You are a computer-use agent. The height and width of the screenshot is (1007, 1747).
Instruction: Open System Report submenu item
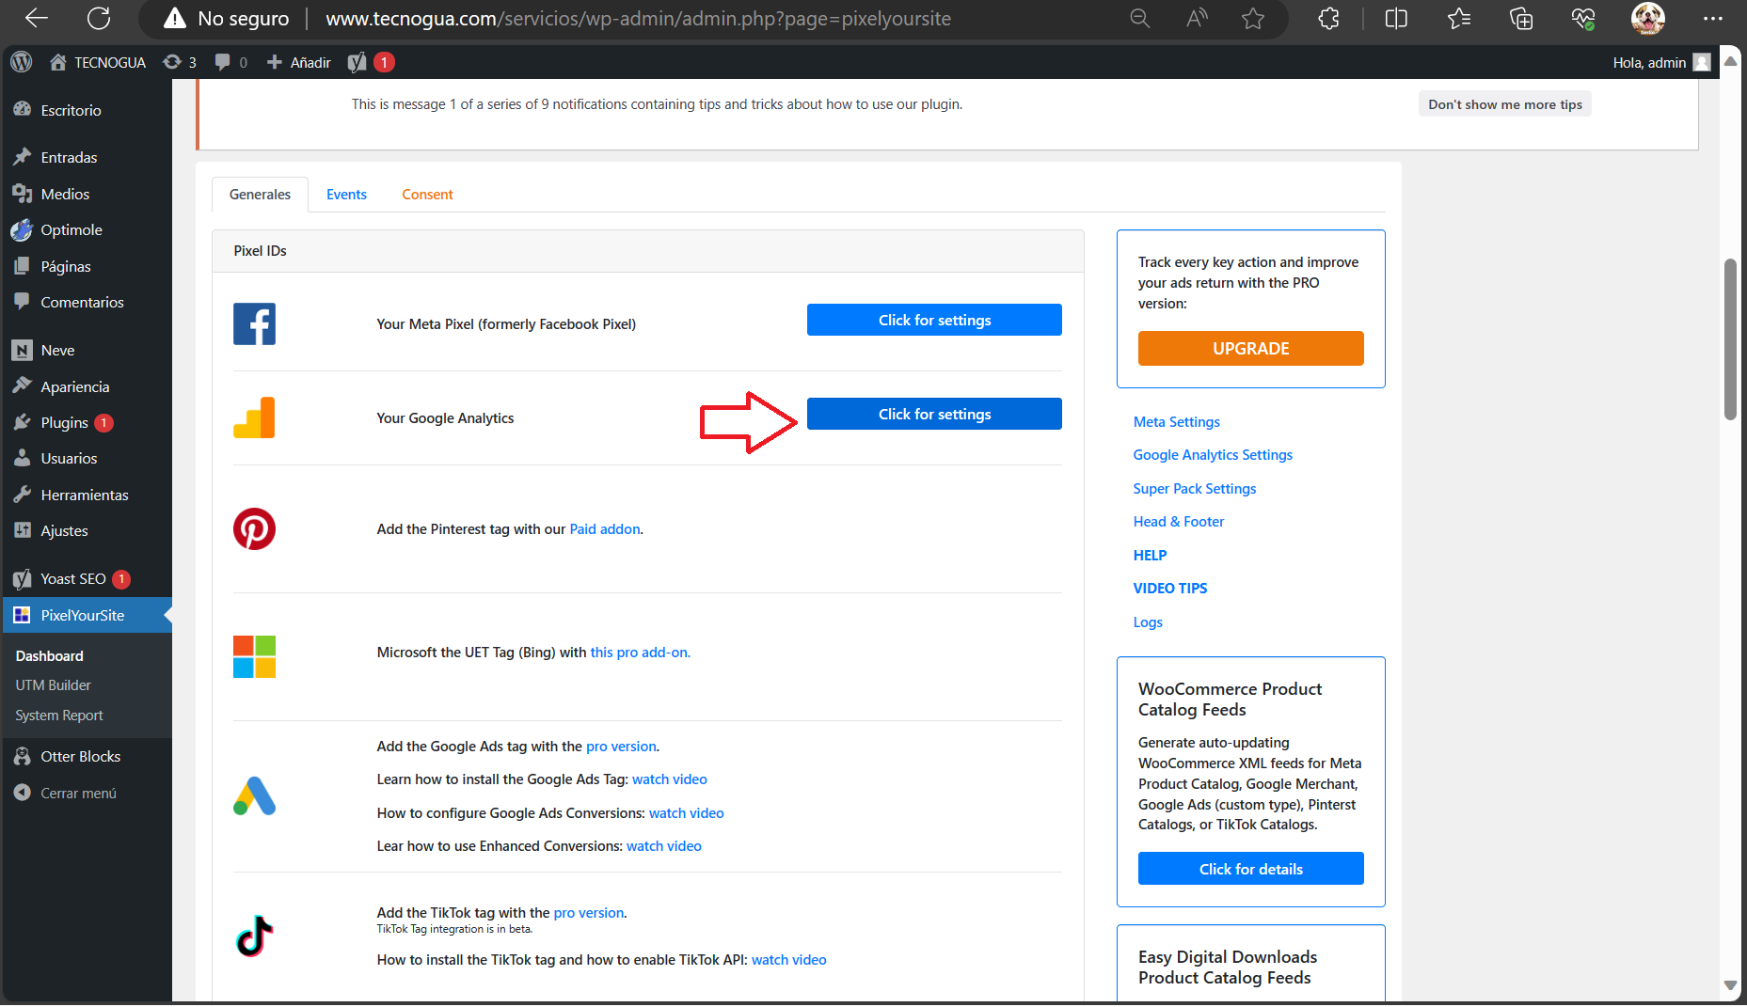click(59, 716)
